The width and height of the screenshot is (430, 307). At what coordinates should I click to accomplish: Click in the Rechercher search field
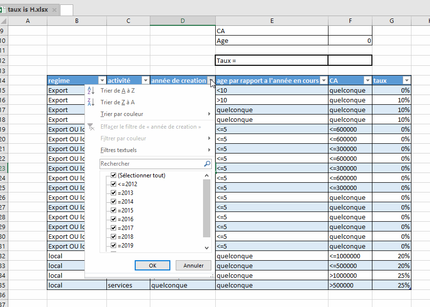click(x=150, y=164)
